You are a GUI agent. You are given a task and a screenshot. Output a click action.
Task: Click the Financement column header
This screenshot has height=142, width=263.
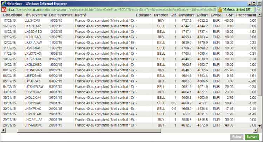point(246,15)
